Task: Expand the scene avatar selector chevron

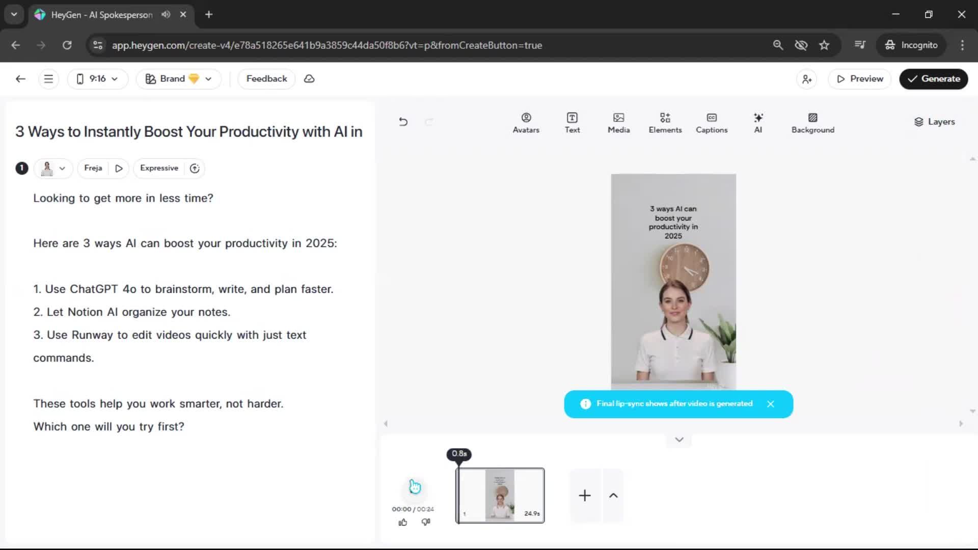Action: coord(62,169)
